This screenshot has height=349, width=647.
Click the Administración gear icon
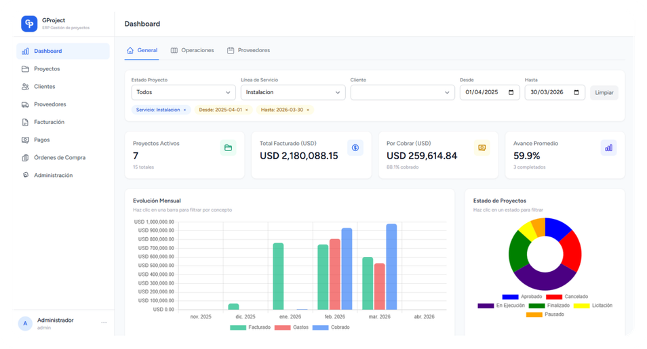point(25,176)
